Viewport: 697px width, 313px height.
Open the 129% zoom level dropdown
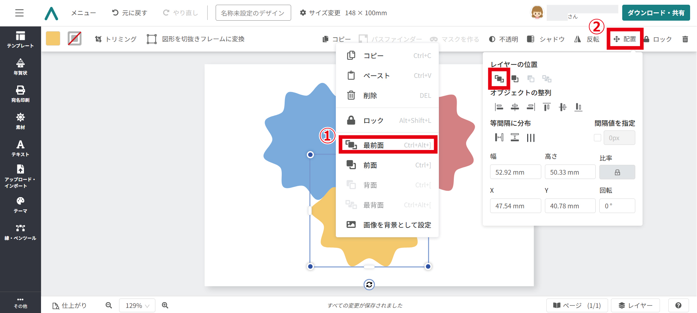point(137,305)
